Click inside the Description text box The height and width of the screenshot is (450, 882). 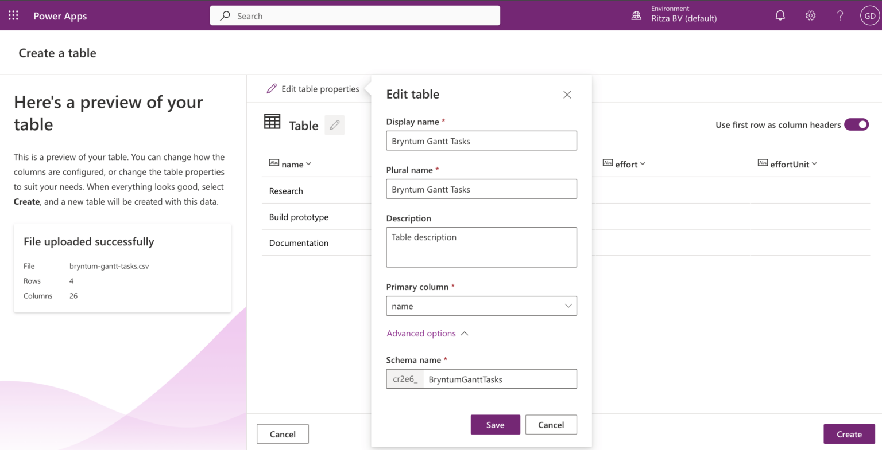tap(481, 247)
